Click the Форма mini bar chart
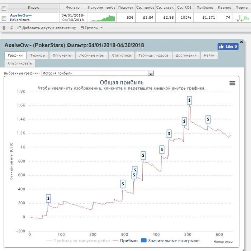 point(242,18)
